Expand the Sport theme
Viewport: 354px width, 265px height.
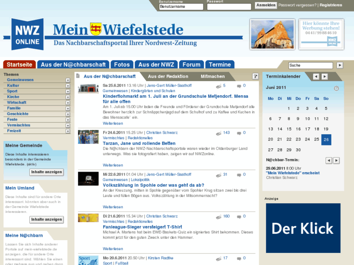click(x=68, y=91)
